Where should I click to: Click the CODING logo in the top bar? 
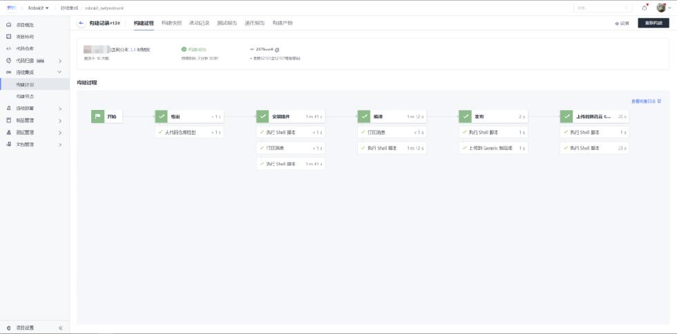(12, 8)
